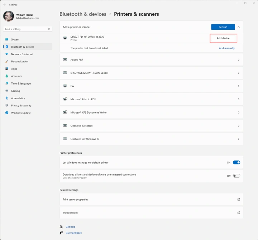This screenshot has height=240, width=258.
Task: Click the Add manually link
Action: coord(227,48)
